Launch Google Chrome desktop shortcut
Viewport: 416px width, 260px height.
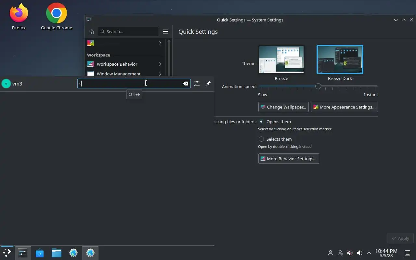56,16
